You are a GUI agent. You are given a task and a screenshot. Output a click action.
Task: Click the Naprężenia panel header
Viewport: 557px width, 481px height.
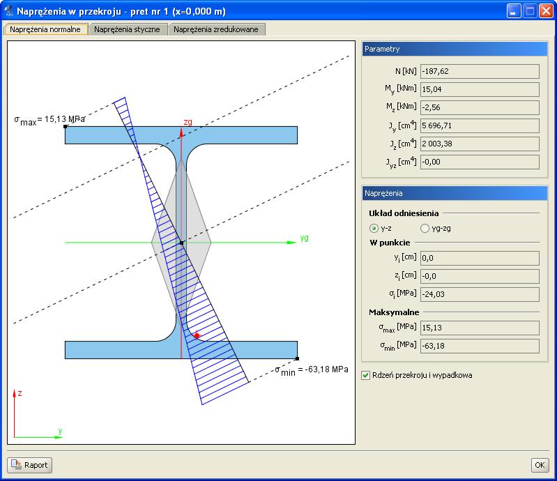pos(455,193)
